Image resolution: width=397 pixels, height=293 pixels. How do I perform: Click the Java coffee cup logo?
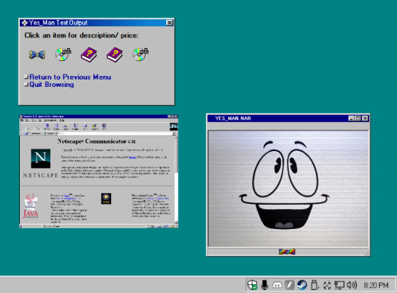[31, 206]
